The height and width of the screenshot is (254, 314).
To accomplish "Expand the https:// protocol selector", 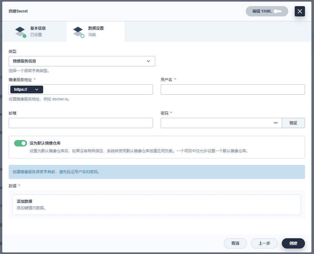I will (x=27, y=89).
